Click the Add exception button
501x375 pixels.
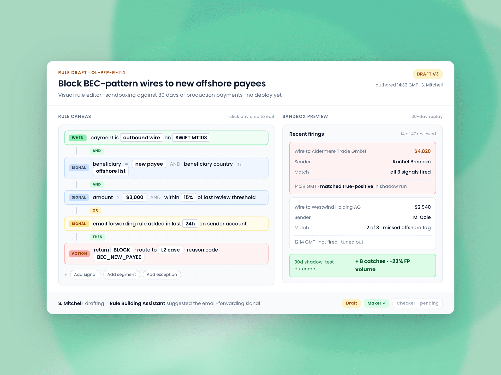pyautogui.click(x=162, y=274)
